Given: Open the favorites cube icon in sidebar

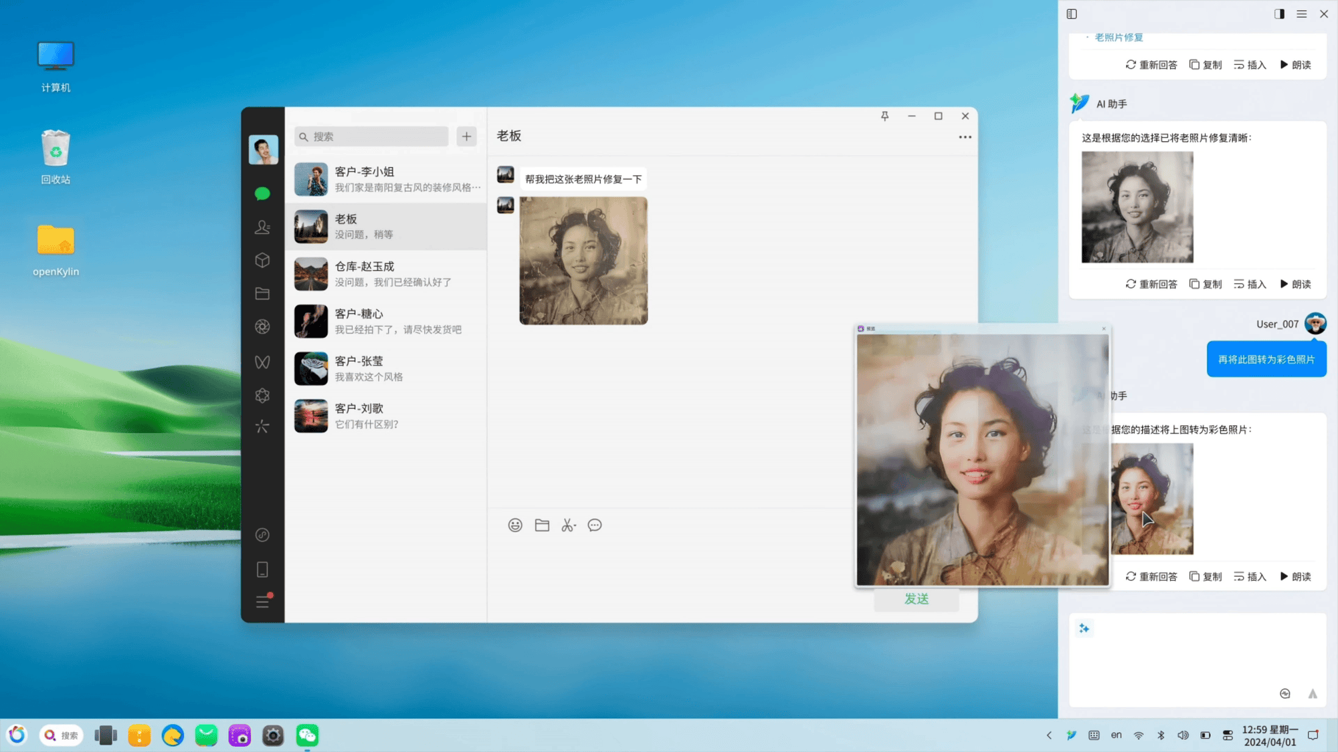Looking at the screenshot, I should 262,260.
